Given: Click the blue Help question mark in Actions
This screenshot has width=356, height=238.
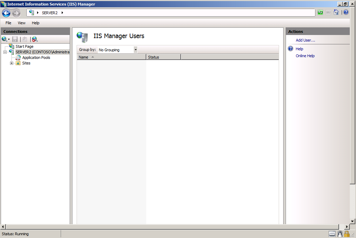Looking at the screenshot, I should [x=290, y=49].
